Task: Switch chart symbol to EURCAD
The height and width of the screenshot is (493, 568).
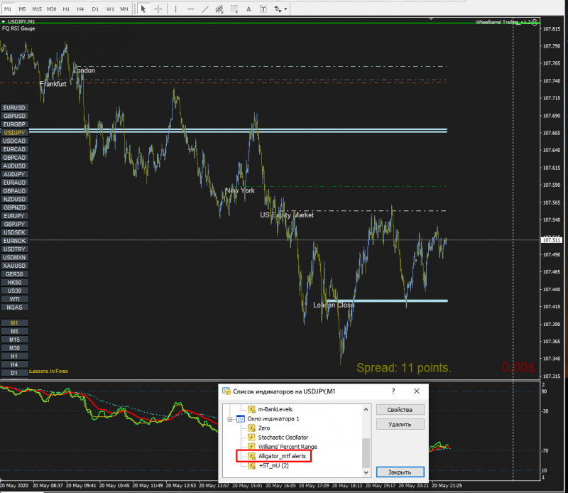Action: tap(14, 149)
